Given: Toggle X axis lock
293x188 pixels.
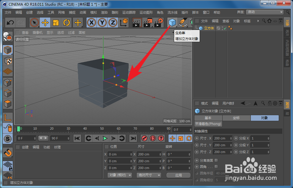Looking at the screenshot, I should tap(91, 23).
